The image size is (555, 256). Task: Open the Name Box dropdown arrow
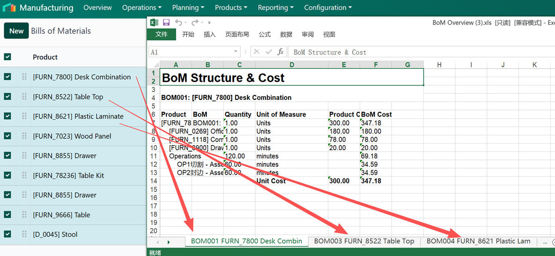pos(236,52)
